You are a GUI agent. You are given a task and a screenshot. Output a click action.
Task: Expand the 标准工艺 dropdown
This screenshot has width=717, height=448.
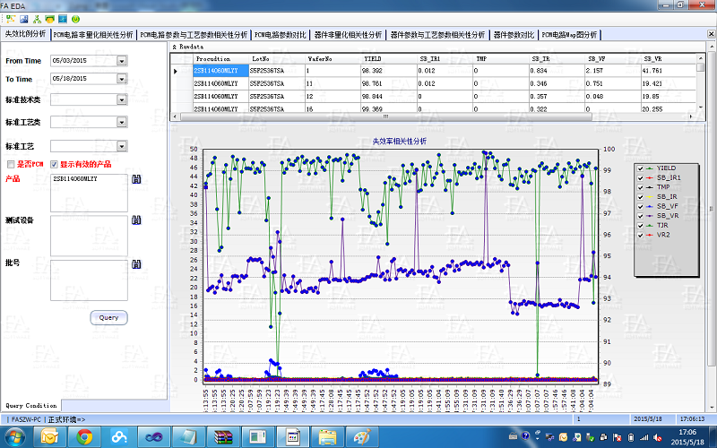(121, 145)
